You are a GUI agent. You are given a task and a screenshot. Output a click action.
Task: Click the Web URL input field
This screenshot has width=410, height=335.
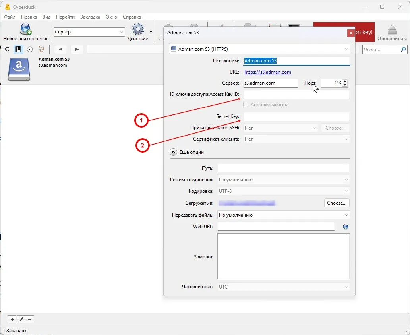[276, 227]
